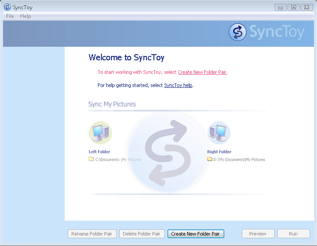Click the Welcome to SyncToy heading
Viewport: 317px width, 246px height.
pyautogui.click(x=126, y=58)
